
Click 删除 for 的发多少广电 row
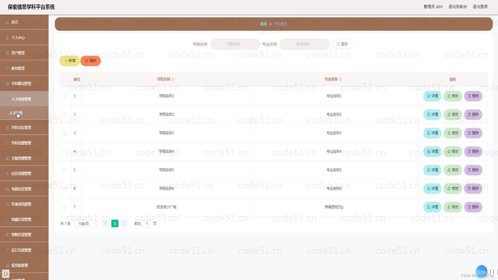(473, 207)
